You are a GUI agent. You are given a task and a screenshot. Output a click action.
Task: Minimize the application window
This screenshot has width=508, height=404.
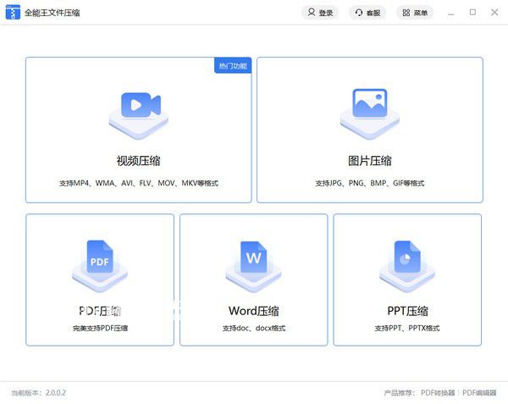[x=450, y=13]
